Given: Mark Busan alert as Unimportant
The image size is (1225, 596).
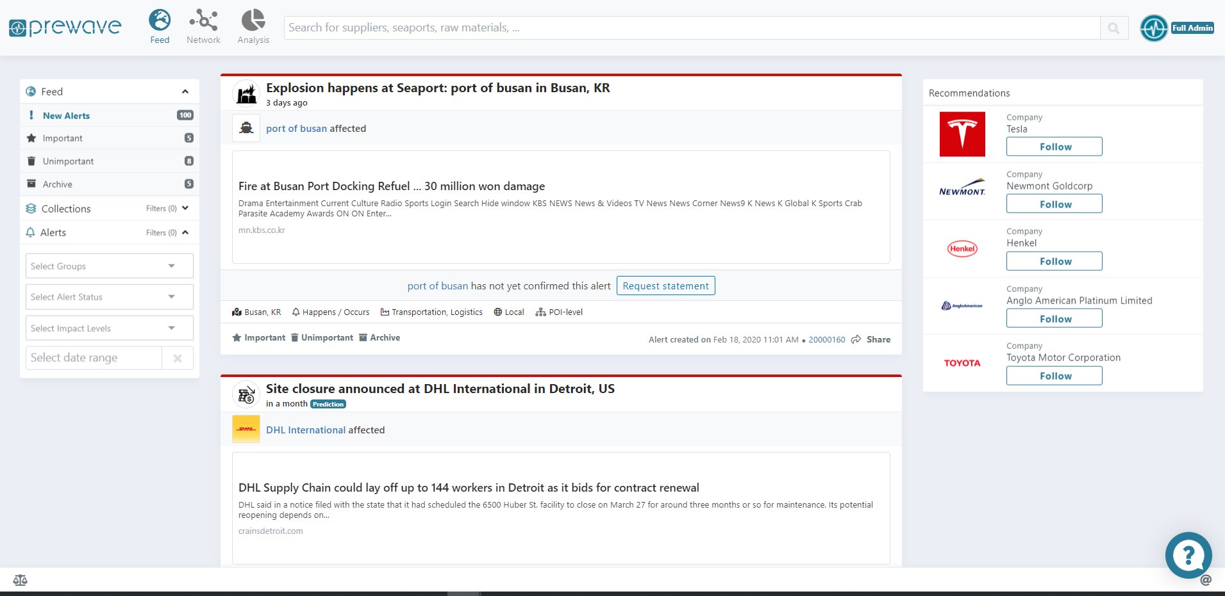Looking at the screenshot, I should pos(322,338).
